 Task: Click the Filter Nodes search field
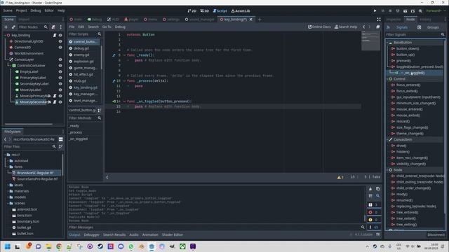pos(33,27)
